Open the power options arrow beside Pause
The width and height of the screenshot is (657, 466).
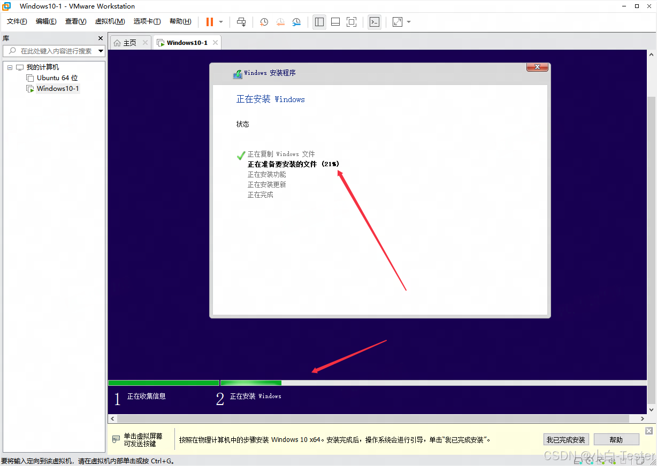tap(221, 22)
